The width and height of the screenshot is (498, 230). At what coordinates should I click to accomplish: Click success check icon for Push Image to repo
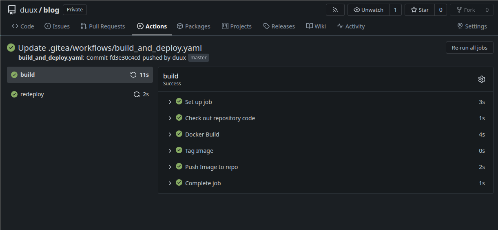(x=179, y=166)
